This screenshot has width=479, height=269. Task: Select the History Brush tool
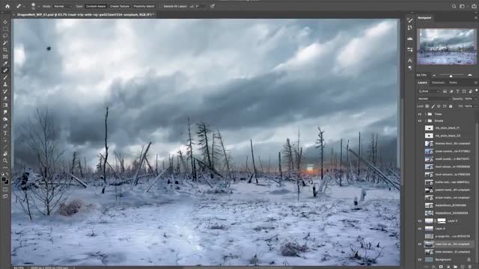[x=5, y=91]
